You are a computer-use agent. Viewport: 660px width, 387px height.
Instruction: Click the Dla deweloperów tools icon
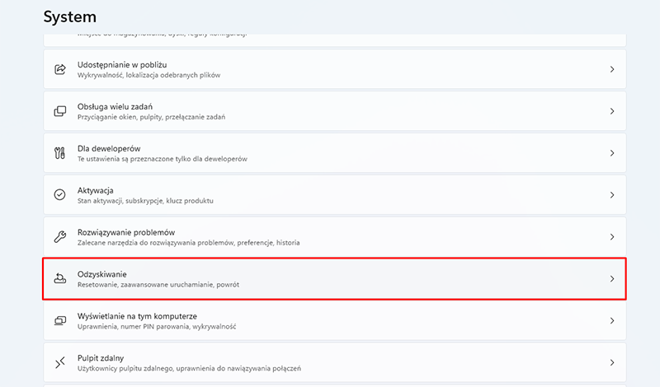[x=59, y=153]
